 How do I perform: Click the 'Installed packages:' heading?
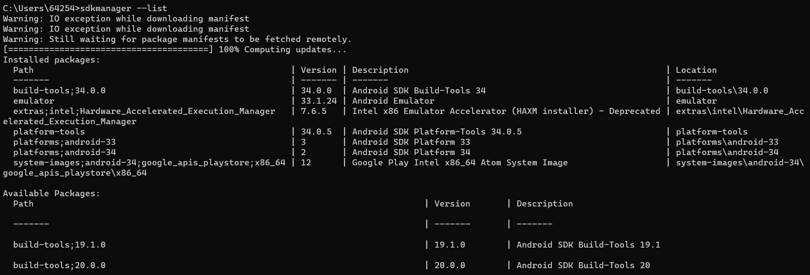click(x=51, y=60)
